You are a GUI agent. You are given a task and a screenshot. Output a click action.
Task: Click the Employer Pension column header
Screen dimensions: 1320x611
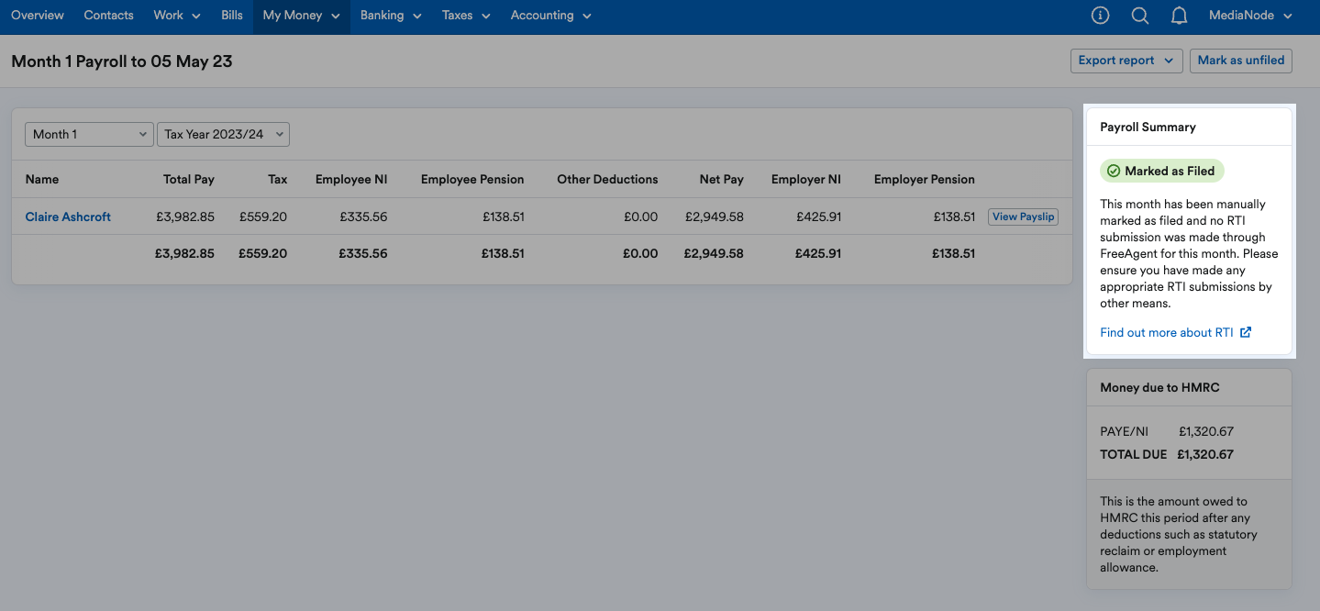click(925, 179)
